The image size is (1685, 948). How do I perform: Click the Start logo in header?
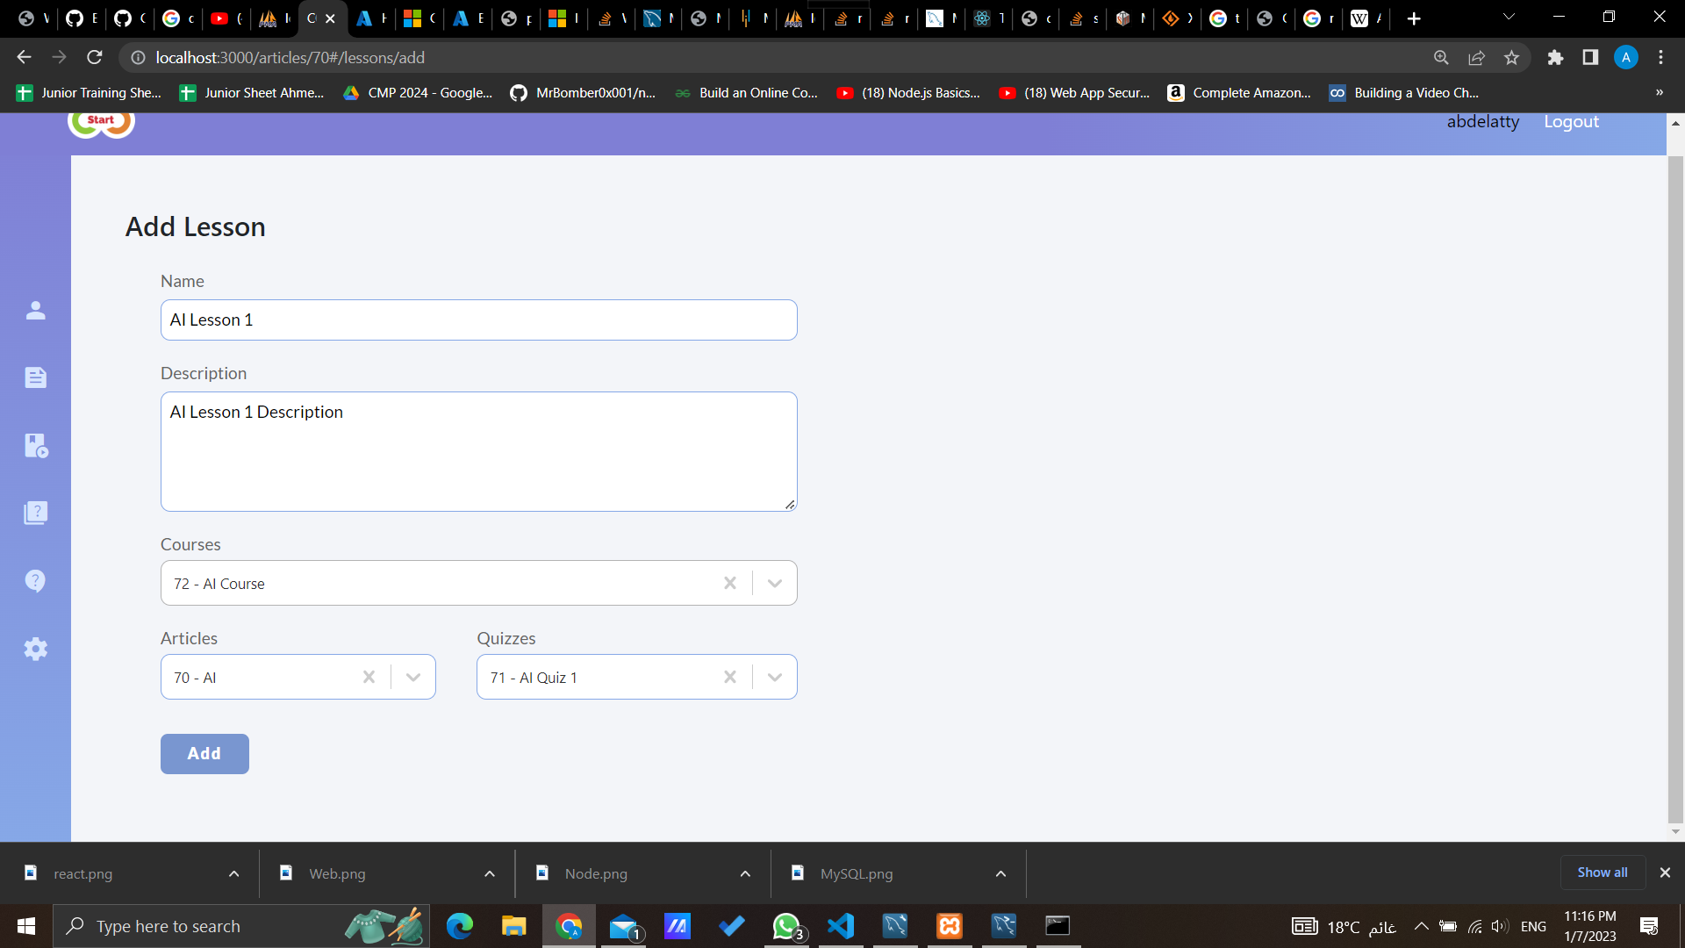(x=101, y=123)
